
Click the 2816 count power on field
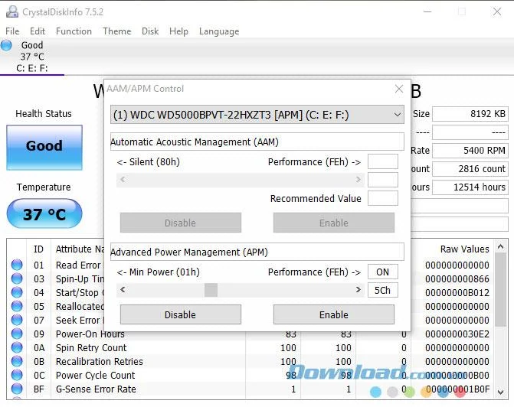pyautogui.click(x=470, y=168)
